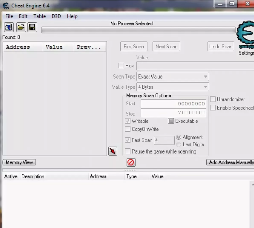Click the scan progress bar
Viewport: 254px width, 228px height.
[x=138, y=30]
